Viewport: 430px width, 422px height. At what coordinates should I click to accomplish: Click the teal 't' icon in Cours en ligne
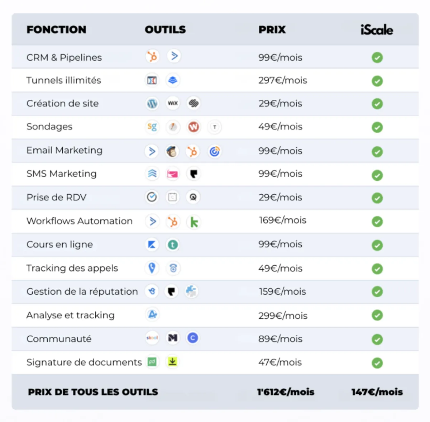tap(173, 245)
